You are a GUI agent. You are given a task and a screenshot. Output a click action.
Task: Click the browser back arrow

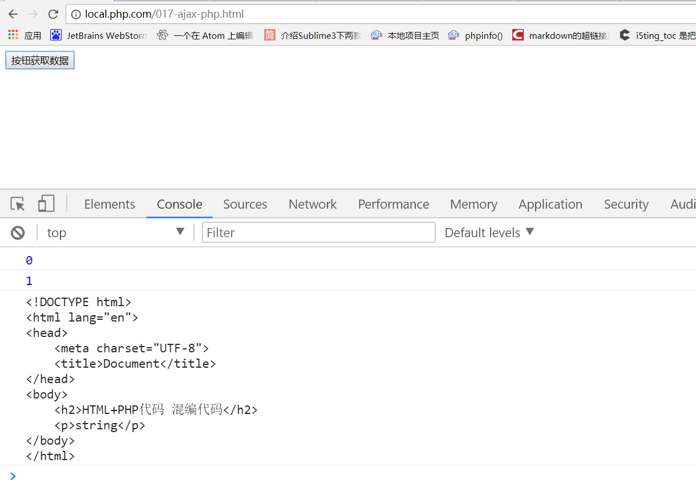(13, 14)
